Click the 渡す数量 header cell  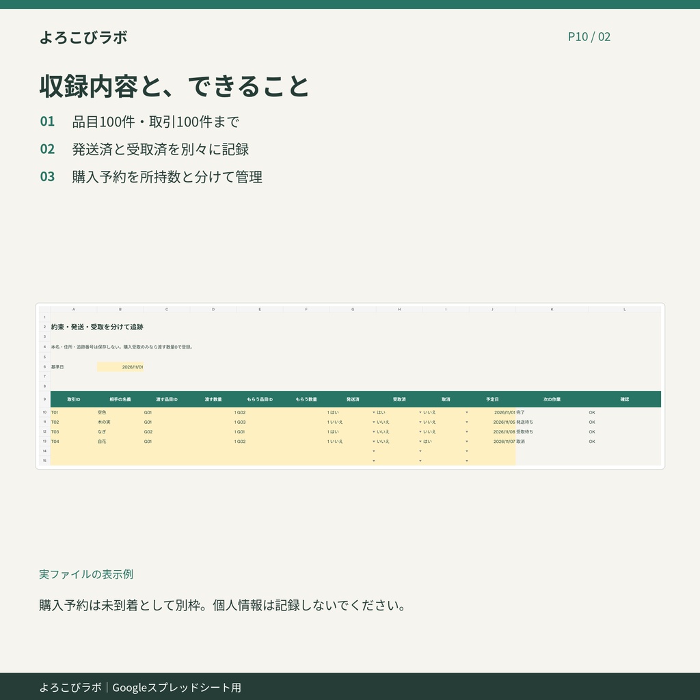(213, 399)
